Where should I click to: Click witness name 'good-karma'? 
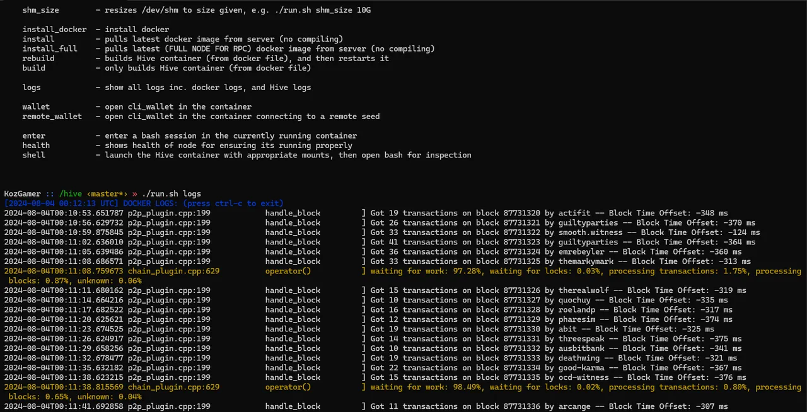coord(582,368)
